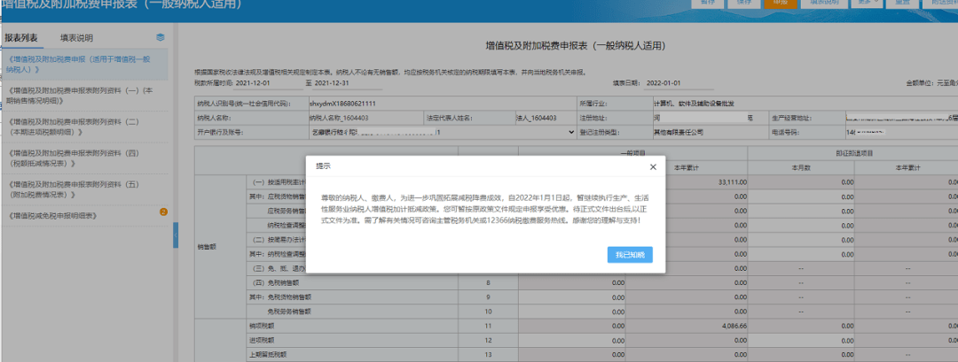
Task: Click the 注册地址 input field
Action: coord(709,118)
